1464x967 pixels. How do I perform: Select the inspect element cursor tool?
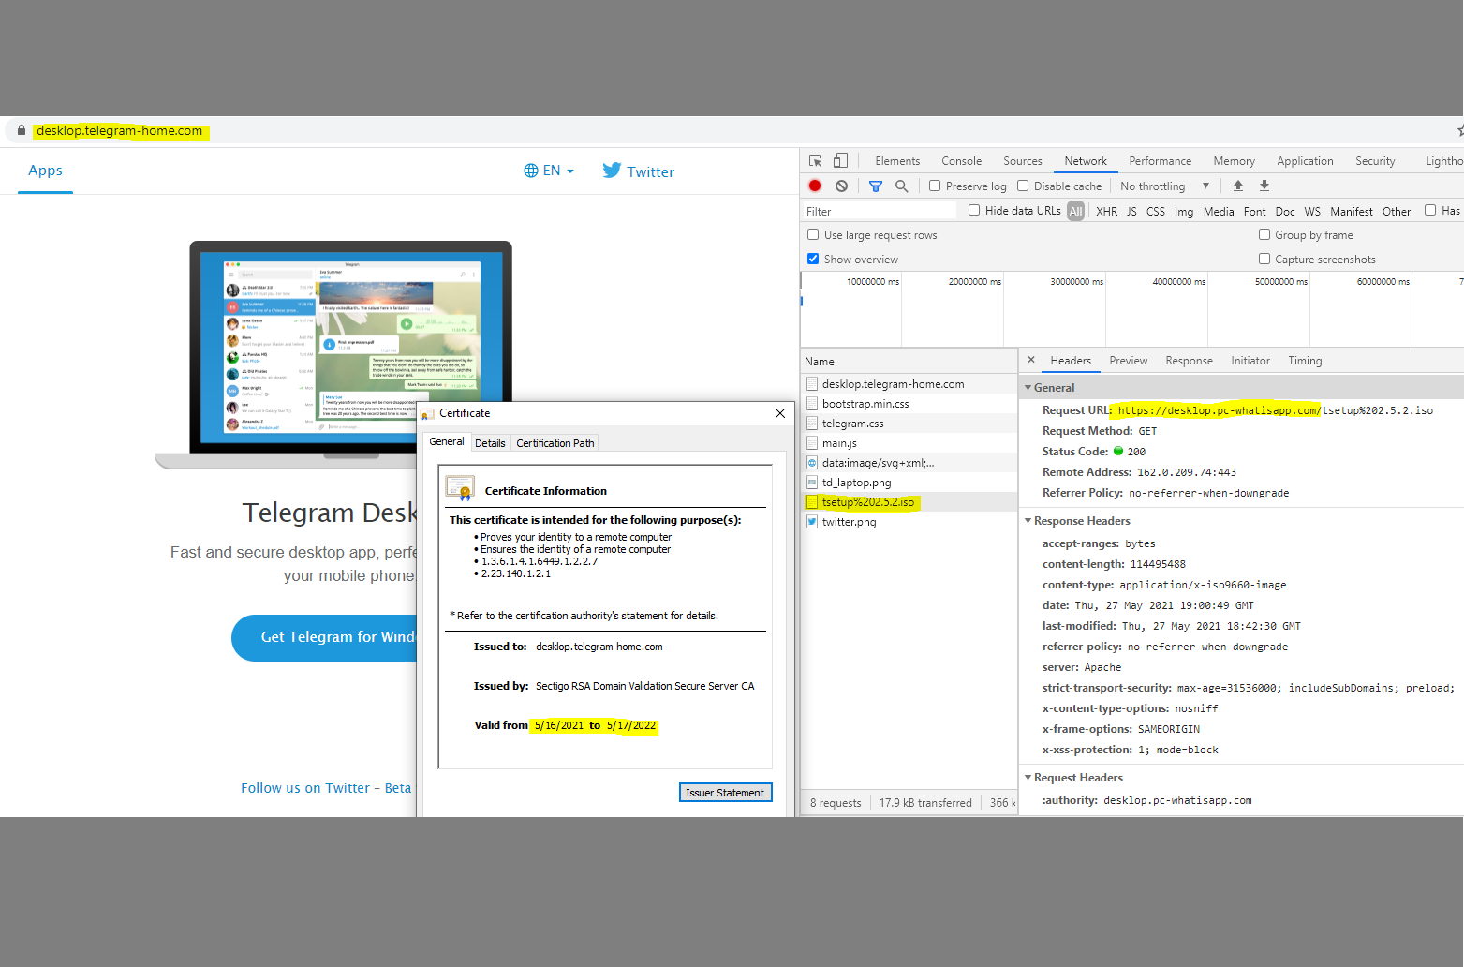815,160
